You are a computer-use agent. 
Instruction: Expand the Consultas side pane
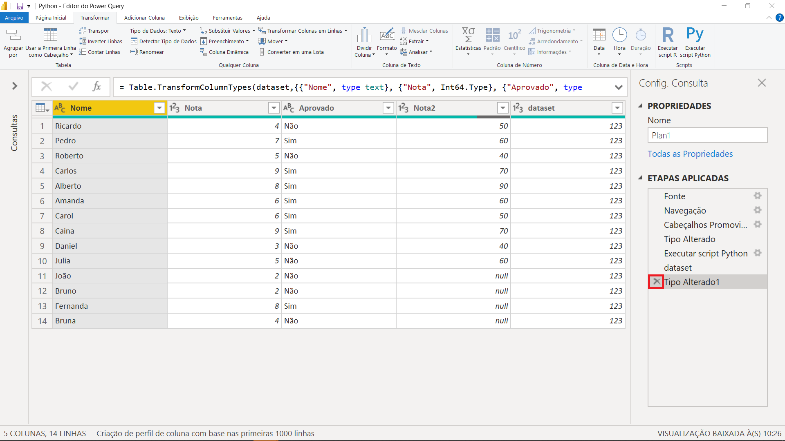click(x=15, y=86)
